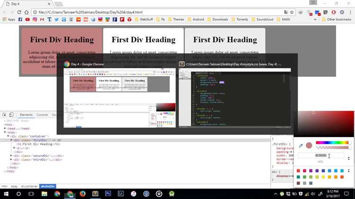Adjust the opacity slider in the color picker
Screen dimensions: 355x199
click(333, 147)
